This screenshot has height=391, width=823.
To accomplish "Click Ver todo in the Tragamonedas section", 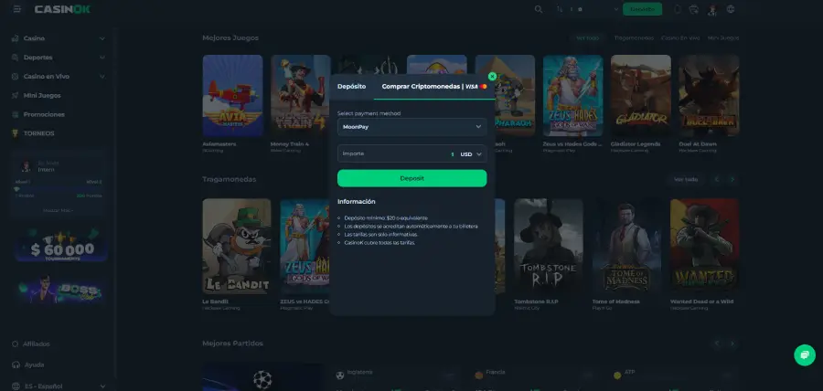I will tap(686, 179).
